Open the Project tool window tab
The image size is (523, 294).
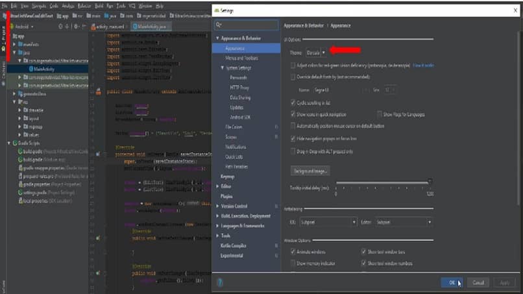(x=3, y=38)
